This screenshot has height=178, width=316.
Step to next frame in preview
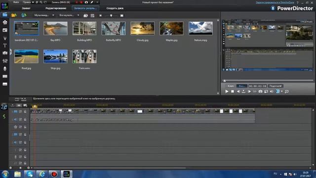tap(249, 91)
